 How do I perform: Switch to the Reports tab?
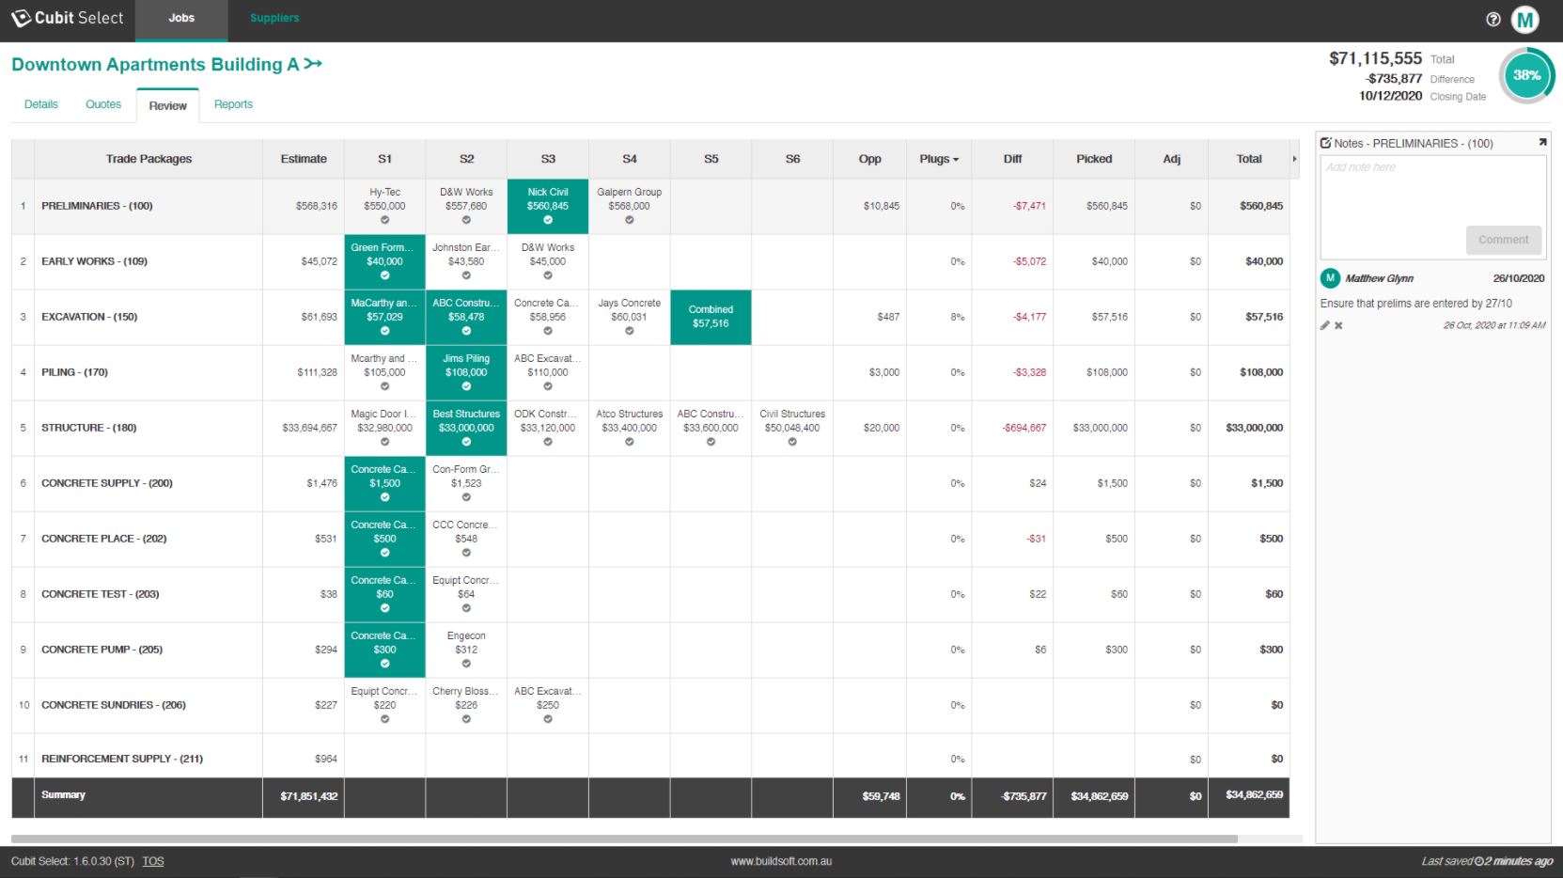233,104
